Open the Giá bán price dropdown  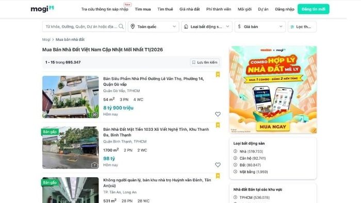click(260, 26)
